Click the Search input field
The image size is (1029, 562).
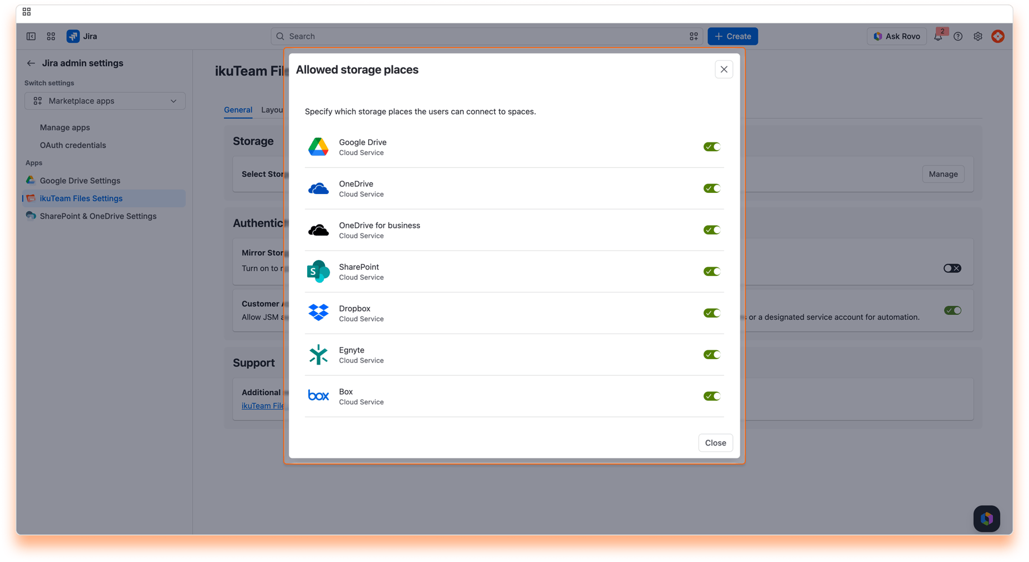click(486, 37)
